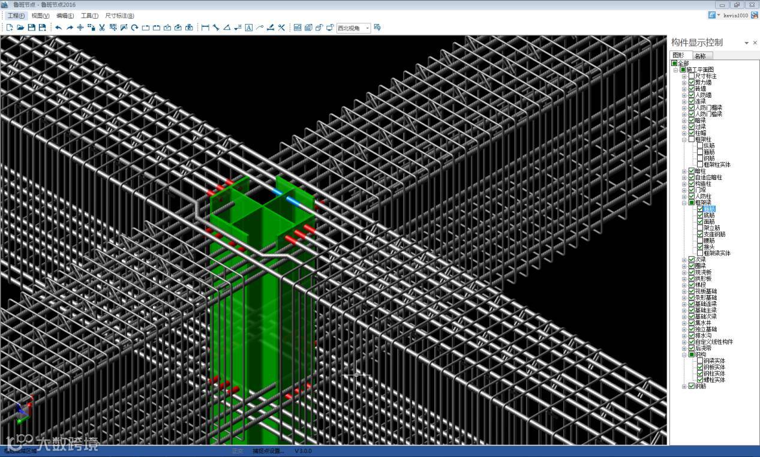Open the 尺寸标注(B) menu
Image resolution: width=760 pixels, height=457 pixels.
(x=120, y=16)
